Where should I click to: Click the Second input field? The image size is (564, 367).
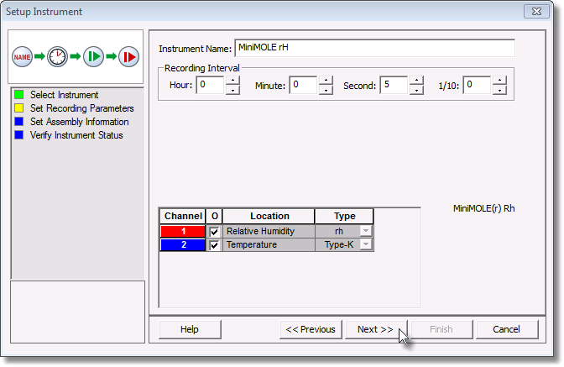pos(394,85)
